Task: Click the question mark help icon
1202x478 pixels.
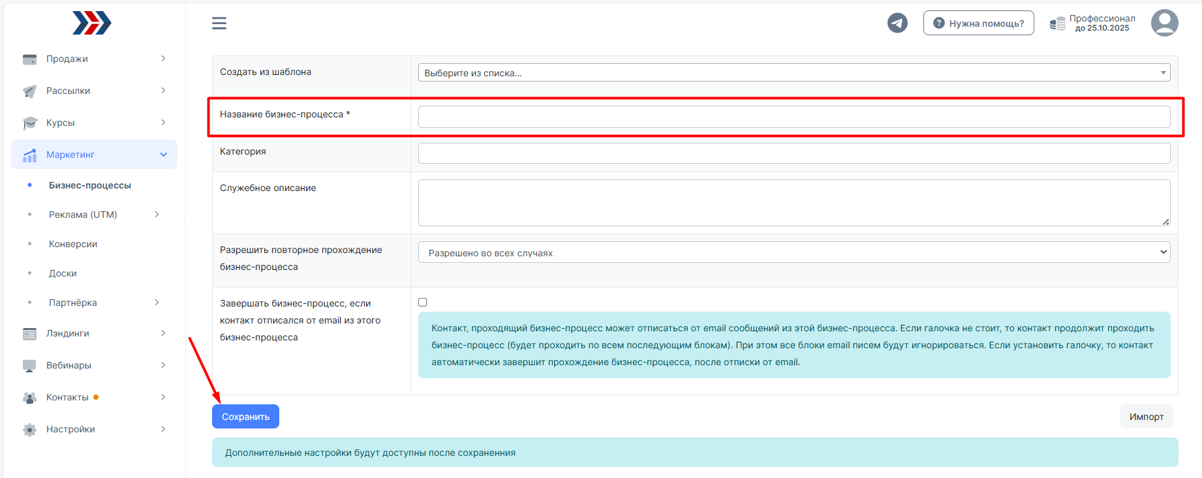Action: 939,23
